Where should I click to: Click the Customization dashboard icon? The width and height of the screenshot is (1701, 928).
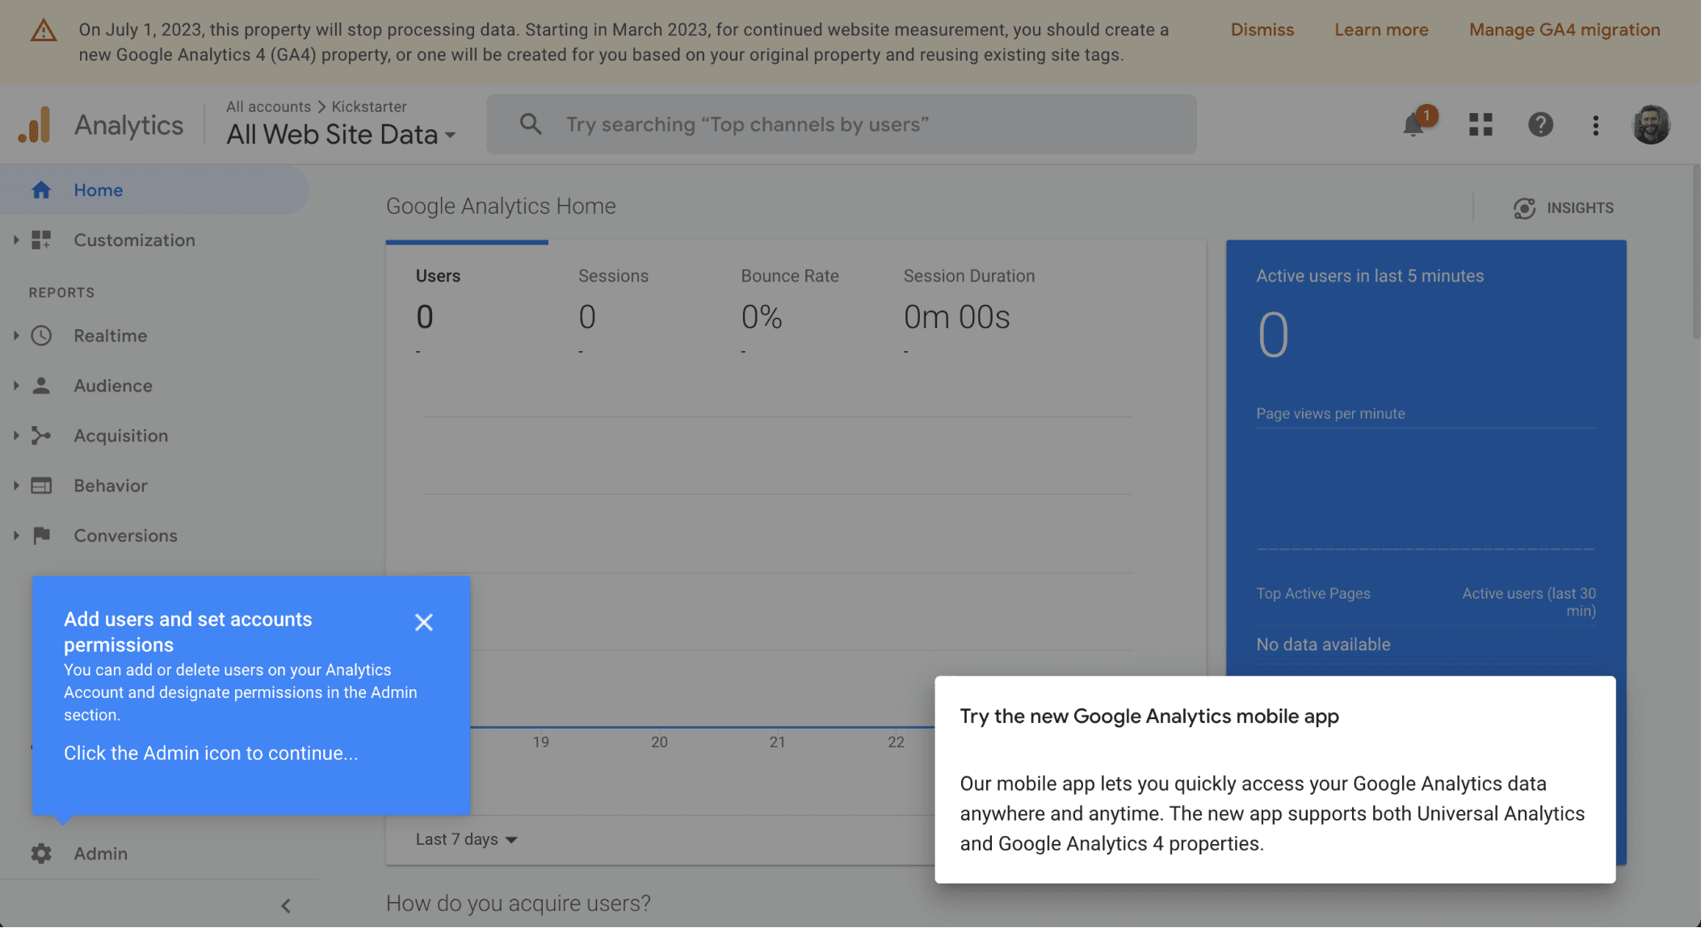pos(41,240)
